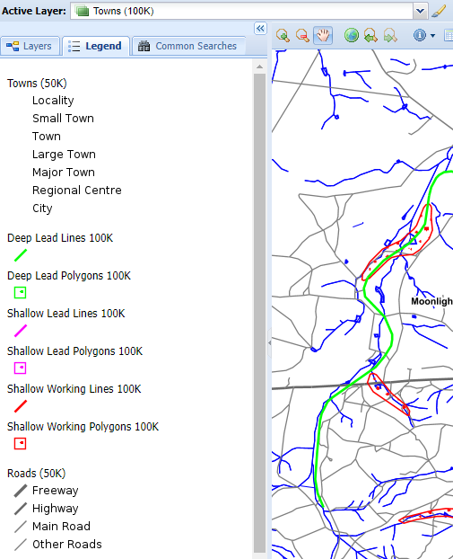
Task: Go to next map extent
Action: (x=390, y=36)
